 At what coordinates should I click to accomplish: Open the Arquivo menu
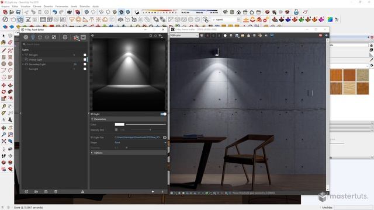coord(5,6)
